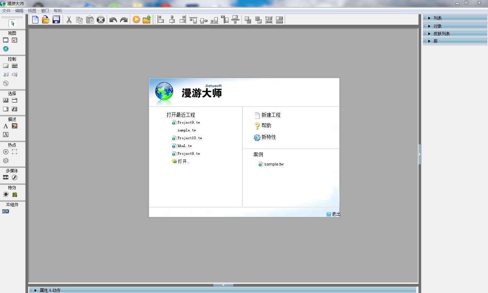Open the 窗口 menu
Screen dimensions: 488x293
point(45,11)
